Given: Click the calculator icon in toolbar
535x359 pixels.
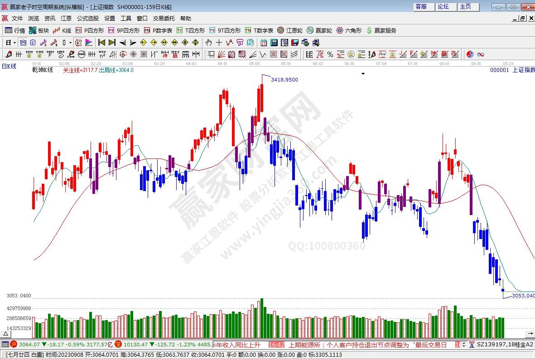Looking at the screenshot, I should tap(274, 43).
